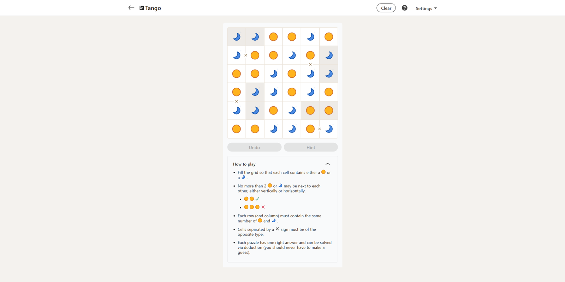Click the sun in the top-right grid cell

(x=329, y=37)
